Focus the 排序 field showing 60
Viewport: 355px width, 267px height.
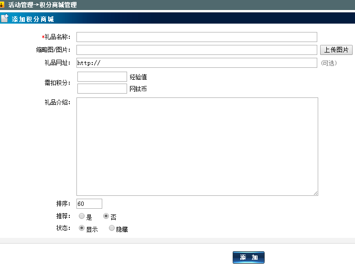(x=89, y=203)
